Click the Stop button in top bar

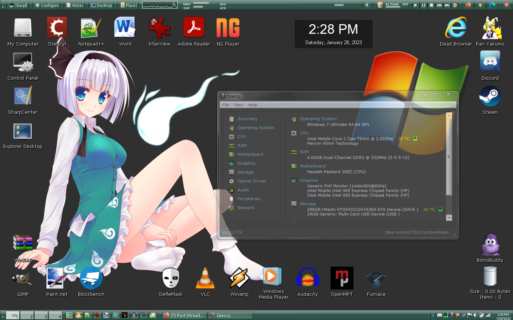(431, 5)
